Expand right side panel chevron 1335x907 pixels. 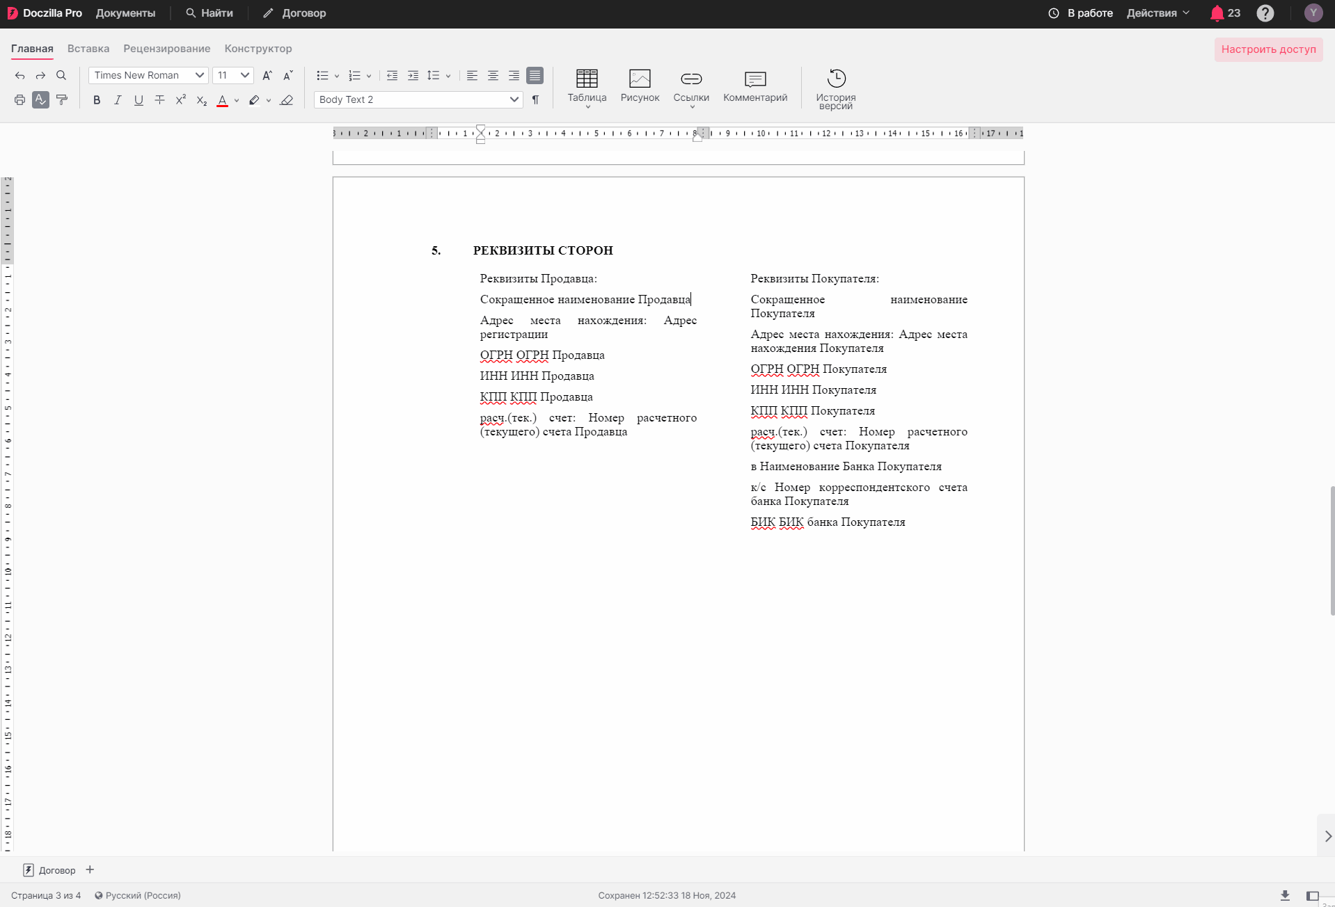[x=1327, y=836]
